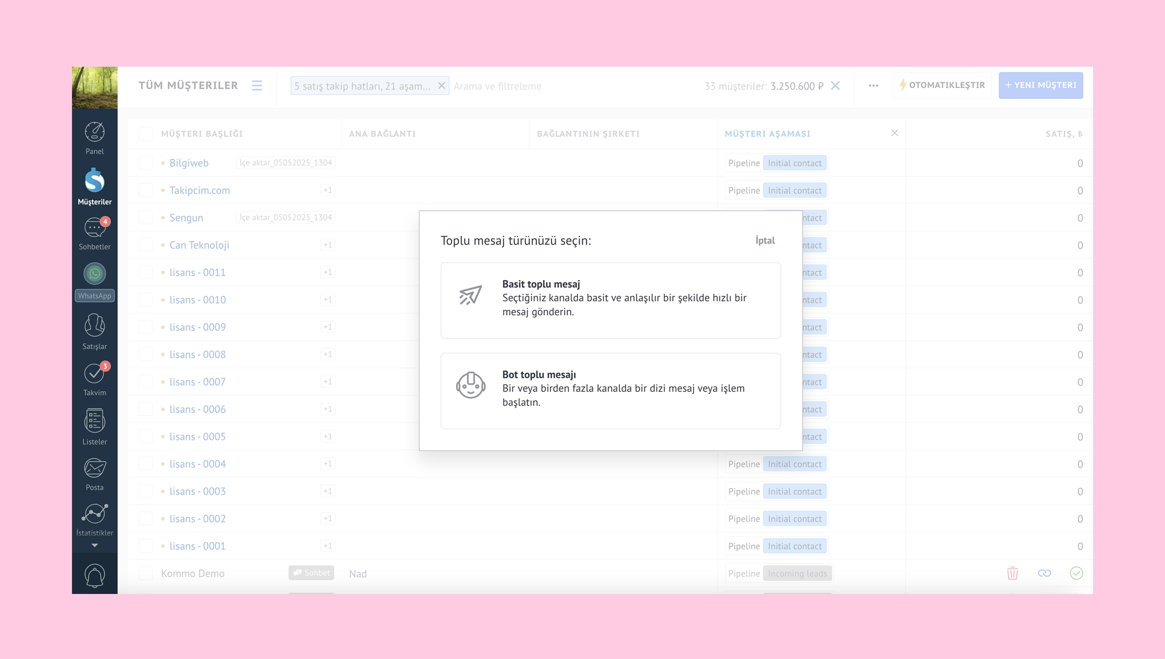This screenshot has width=1165, height=659.
Task: Click the forest account avatar thumbnail
Action: coord(94,87)
